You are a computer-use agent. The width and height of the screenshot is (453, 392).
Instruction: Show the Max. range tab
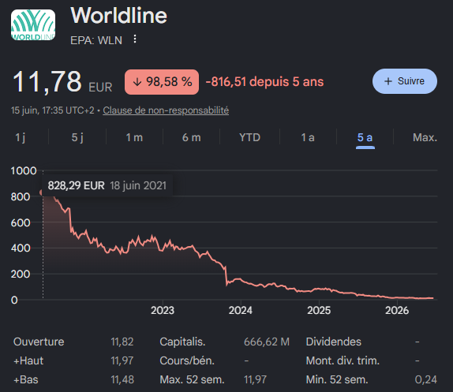425,137
